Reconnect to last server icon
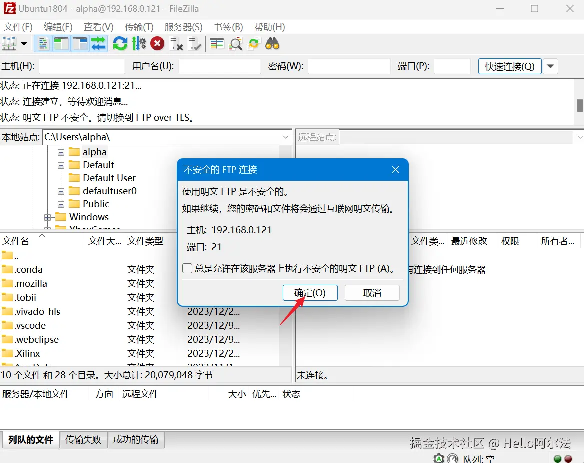The height and width of the screenshot is (463, 584). click(195, 44)
